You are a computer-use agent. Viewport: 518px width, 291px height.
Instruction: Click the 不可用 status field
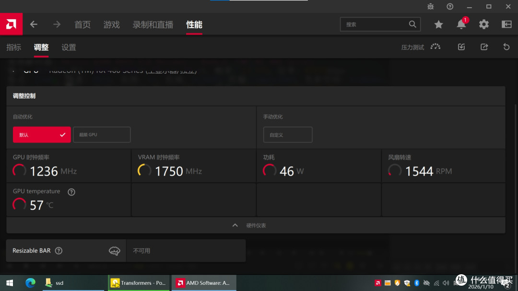click(186, 251)
